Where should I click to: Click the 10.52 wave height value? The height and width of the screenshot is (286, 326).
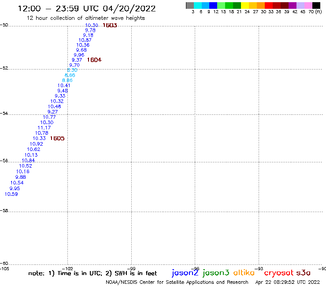(x=26, y=166)
